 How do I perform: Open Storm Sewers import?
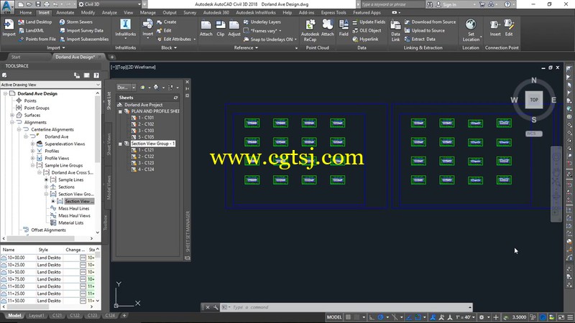click(76, 22)
